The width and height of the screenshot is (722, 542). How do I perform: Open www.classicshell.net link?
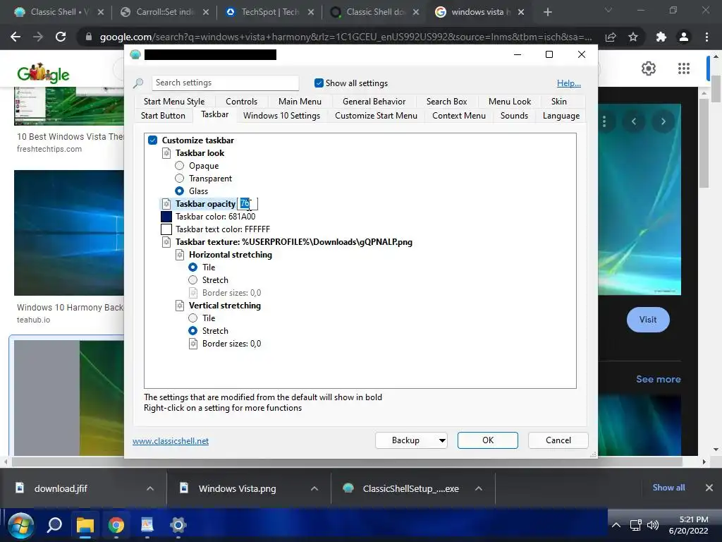171,441
